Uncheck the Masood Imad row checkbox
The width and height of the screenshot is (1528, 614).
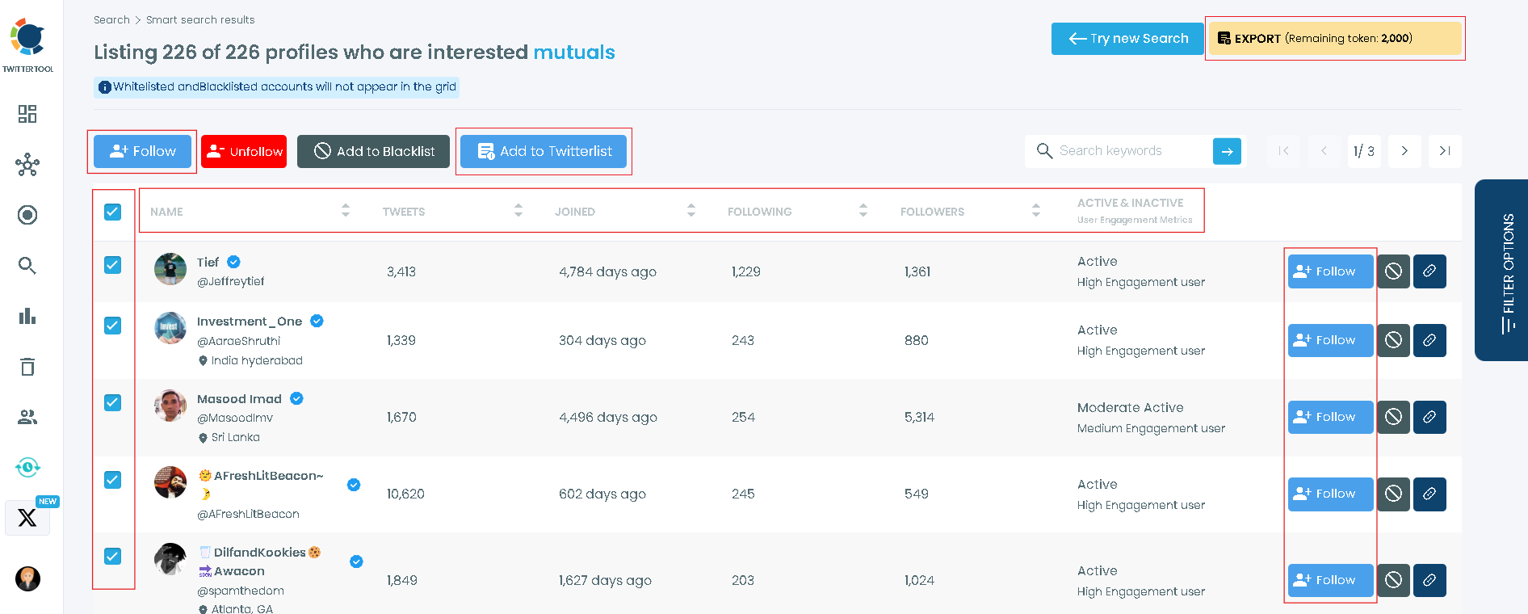113,402
